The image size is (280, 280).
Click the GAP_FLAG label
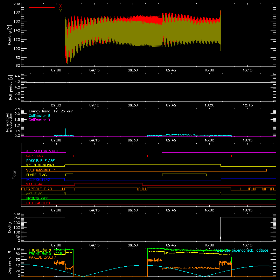pyautogui.click(x=34, y=156)
